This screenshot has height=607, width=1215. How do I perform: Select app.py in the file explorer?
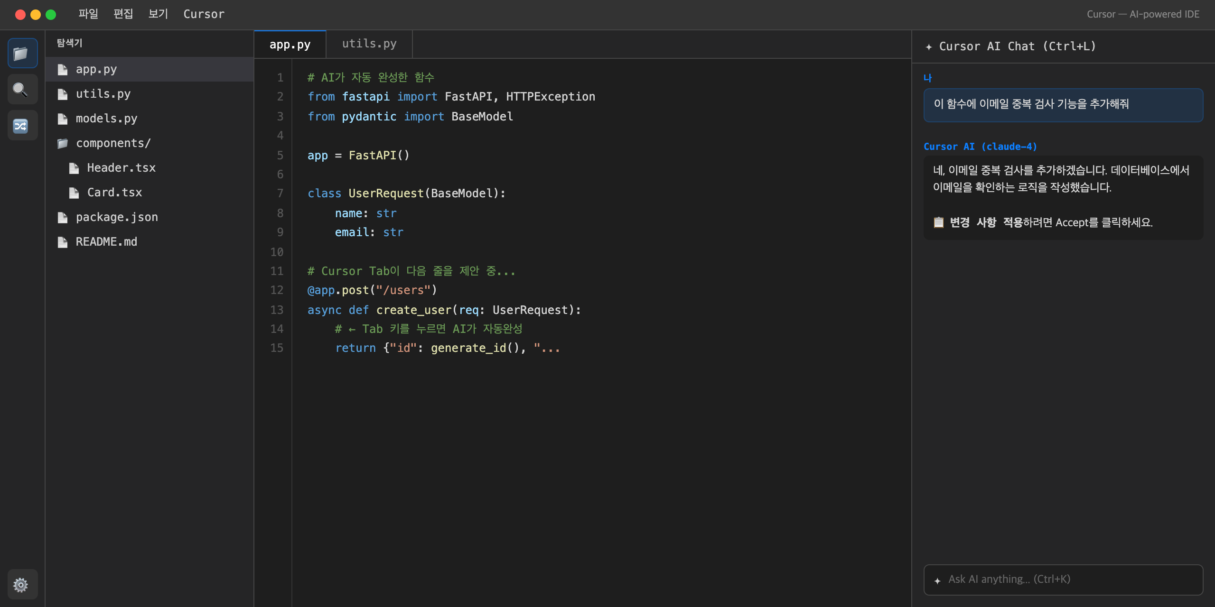pyautogui.click(x=150, y=69)
